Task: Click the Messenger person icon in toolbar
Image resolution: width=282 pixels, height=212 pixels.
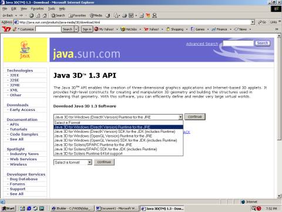Action: pyautogui.click(x=155, y=15)
